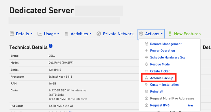The image size is (211, 112).
Task: Click the Model row label
Action: [14, 63]
